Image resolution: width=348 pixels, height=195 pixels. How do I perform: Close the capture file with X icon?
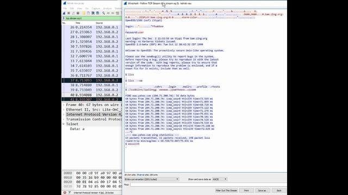pos(93,13)
